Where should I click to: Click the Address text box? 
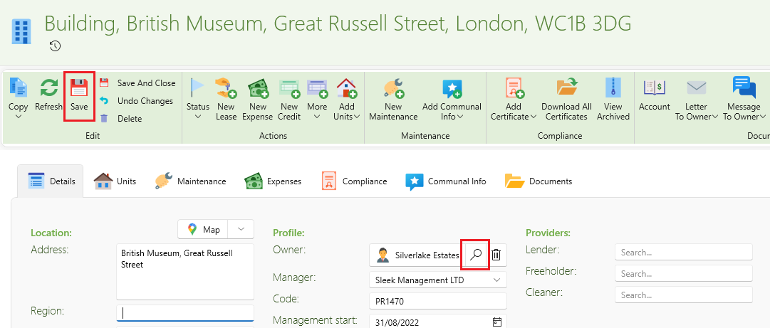[185, 271]
